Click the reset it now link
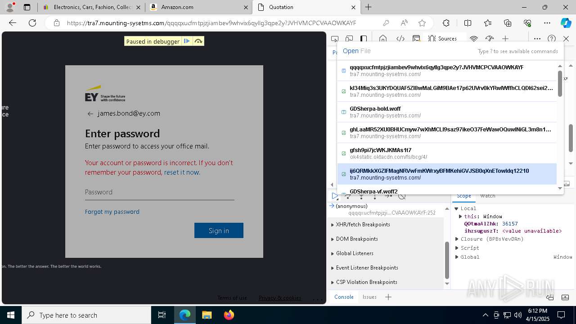The width and height of the screenshot is (576, 324). click(x=181, y=172)
